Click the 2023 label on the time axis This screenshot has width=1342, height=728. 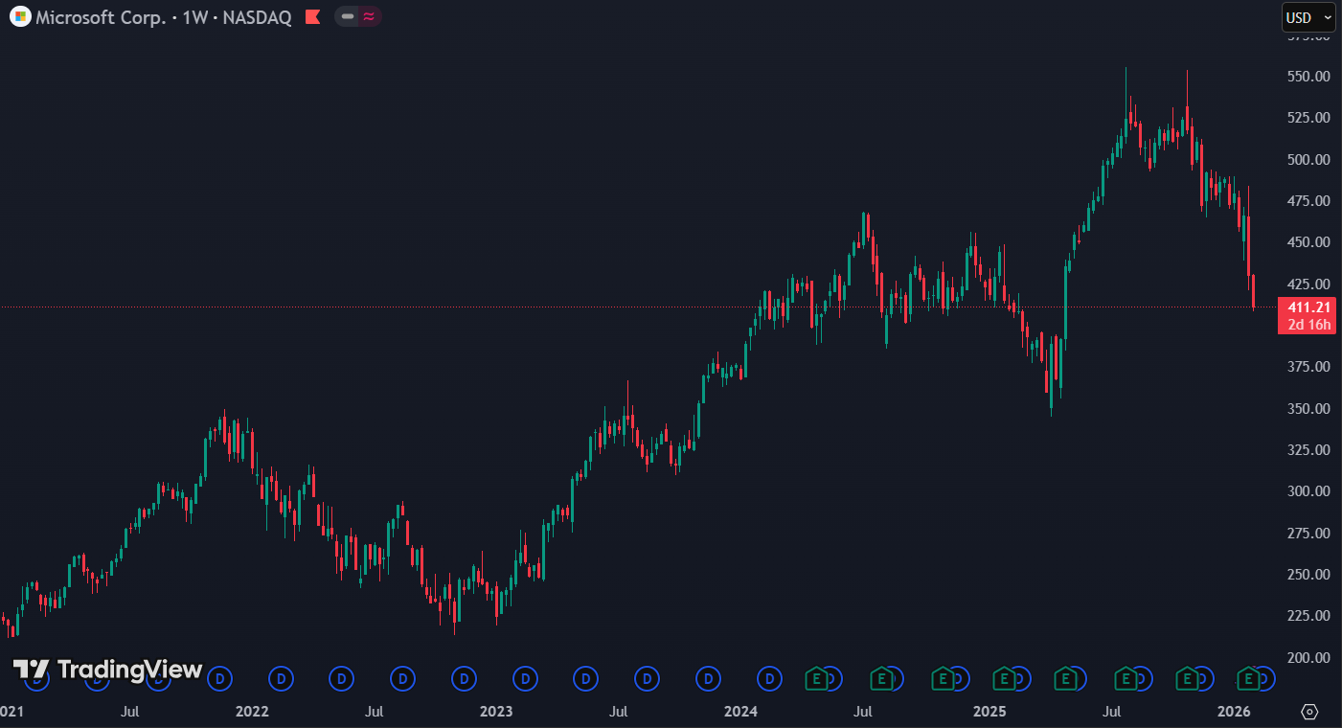(496, 712)
